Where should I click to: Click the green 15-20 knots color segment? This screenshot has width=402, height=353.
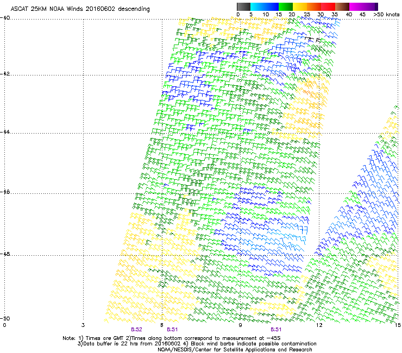coord(286,7)
